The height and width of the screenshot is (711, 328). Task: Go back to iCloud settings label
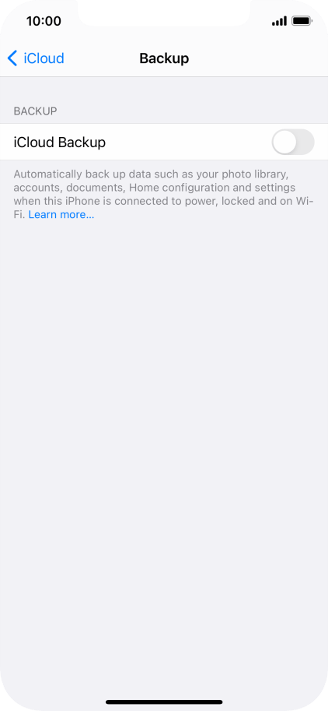pos(44,58)
